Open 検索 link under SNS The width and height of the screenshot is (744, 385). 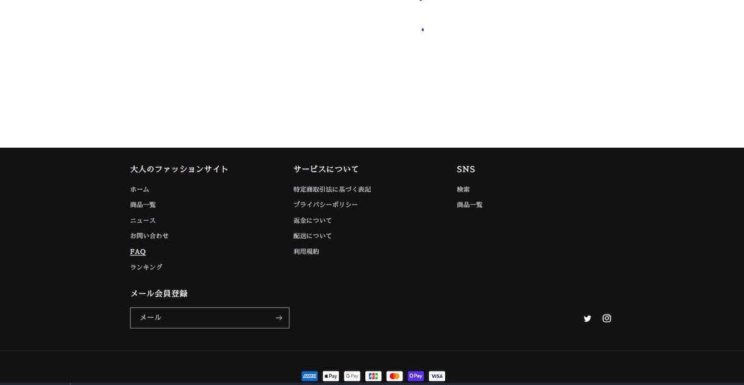[463, 190]
